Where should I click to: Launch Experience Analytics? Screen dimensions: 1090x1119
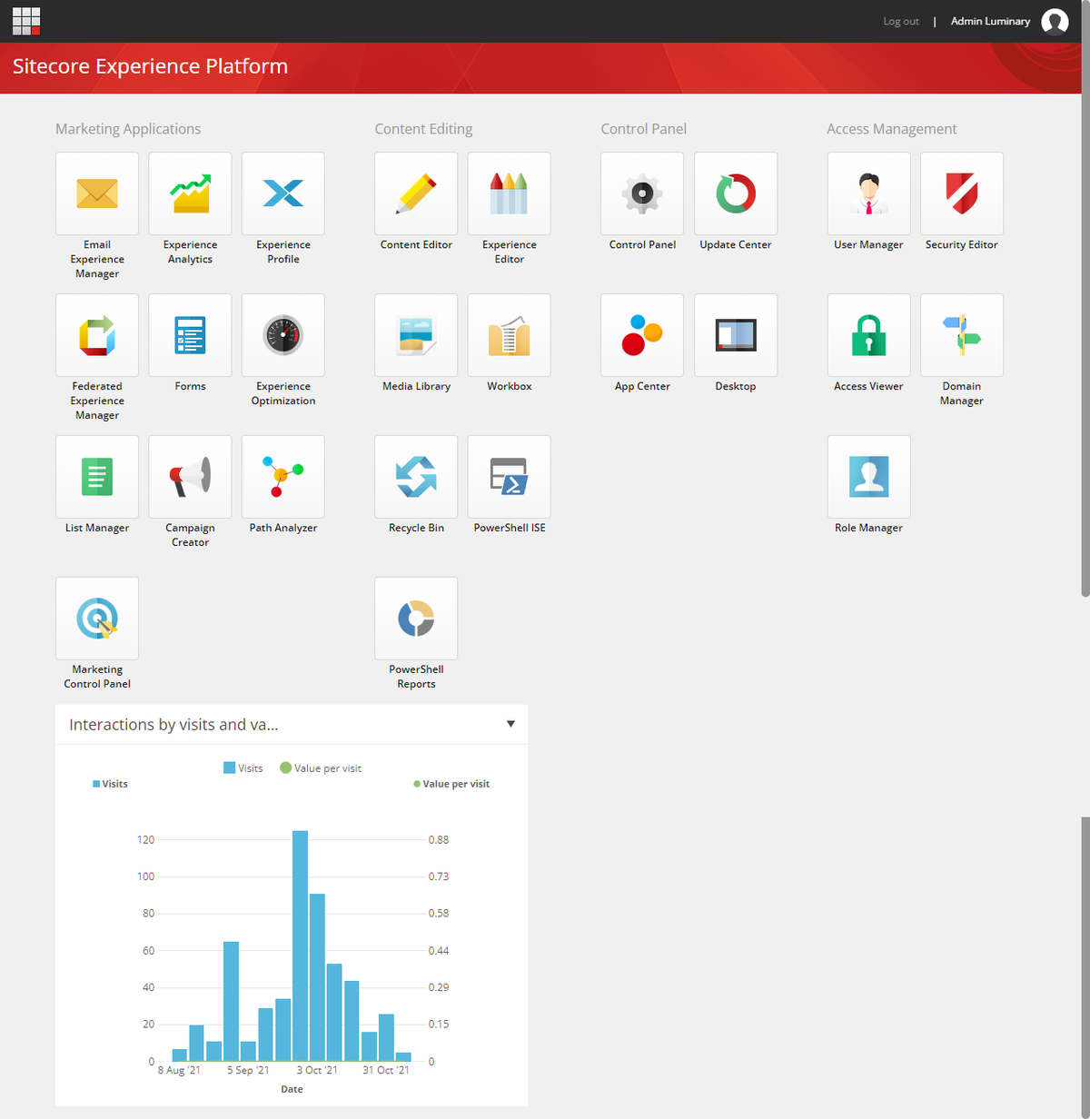coord(190,193)
